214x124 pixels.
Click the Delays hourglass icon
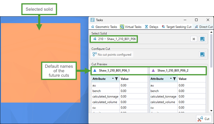[146, 27]
